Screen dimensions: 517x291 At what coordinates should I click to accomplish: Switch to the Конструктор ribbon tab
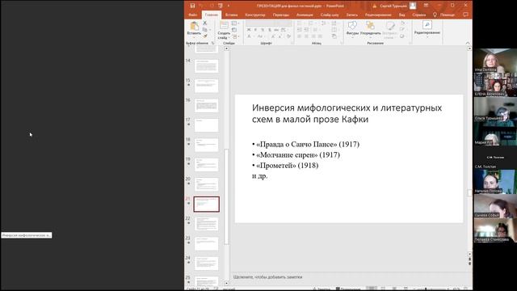tap(255, 15)
